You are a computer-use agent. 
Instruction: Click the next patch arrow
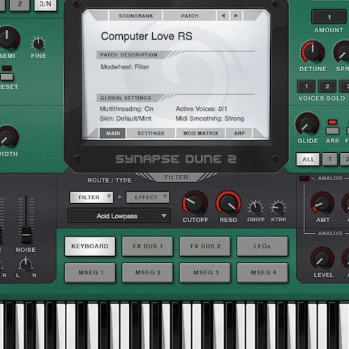[x=236, y=16]
